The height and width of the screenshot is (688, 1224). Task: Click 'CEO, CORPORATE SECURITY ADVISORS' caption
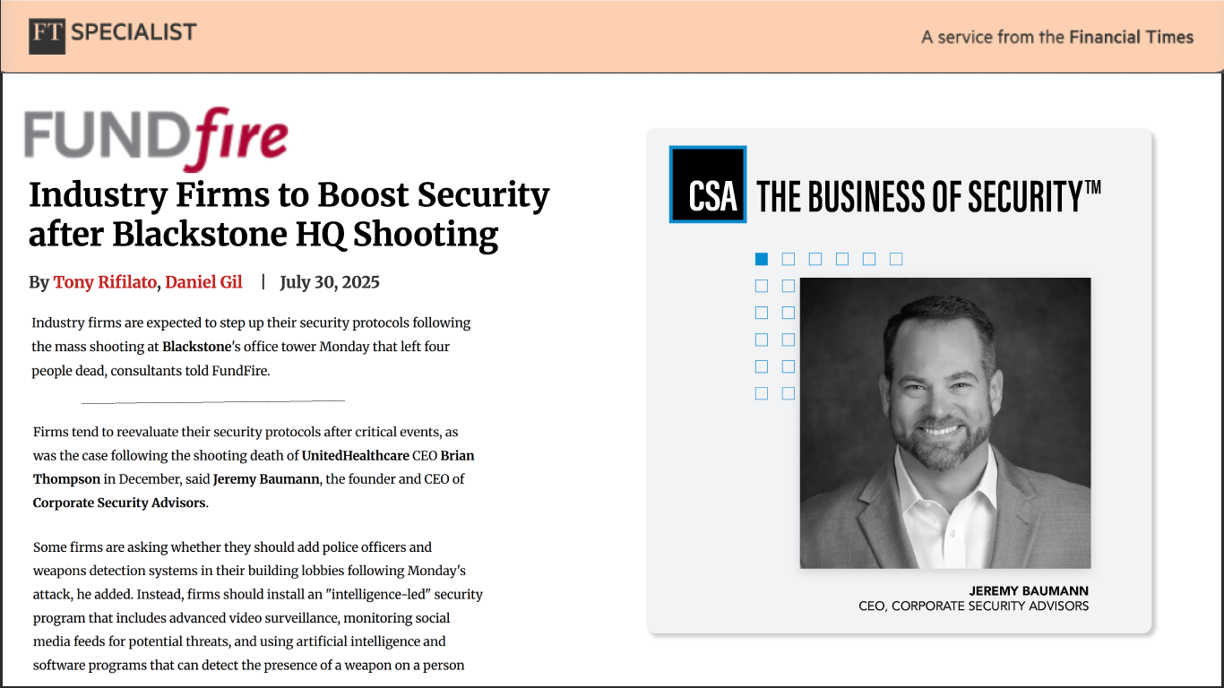[974, 606]
